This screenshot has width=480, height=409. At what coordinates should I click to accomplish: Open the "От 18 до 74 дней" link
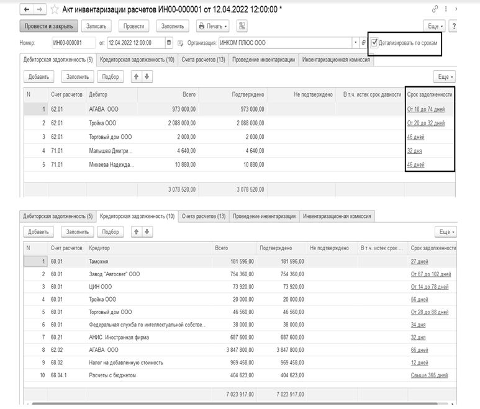click(x=425, y=109)
